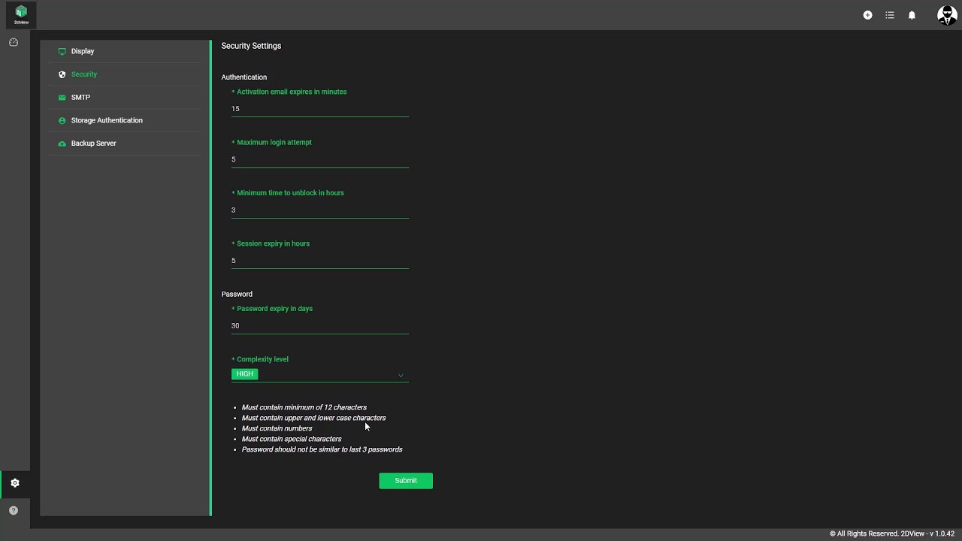Click the Authentication section label
The width and height of the screenshot is (962, 541).
[x=244, y=77]
